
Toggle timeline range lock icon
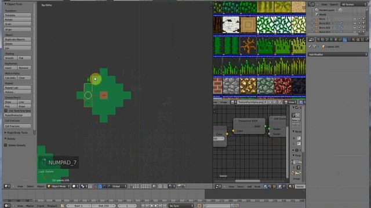click(x=63, y=206)
